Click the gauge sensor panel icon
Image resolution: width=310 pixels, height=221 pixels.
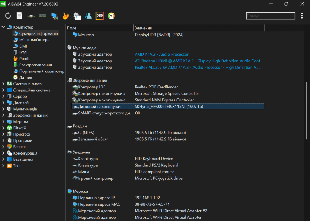[x=111, y=16]
